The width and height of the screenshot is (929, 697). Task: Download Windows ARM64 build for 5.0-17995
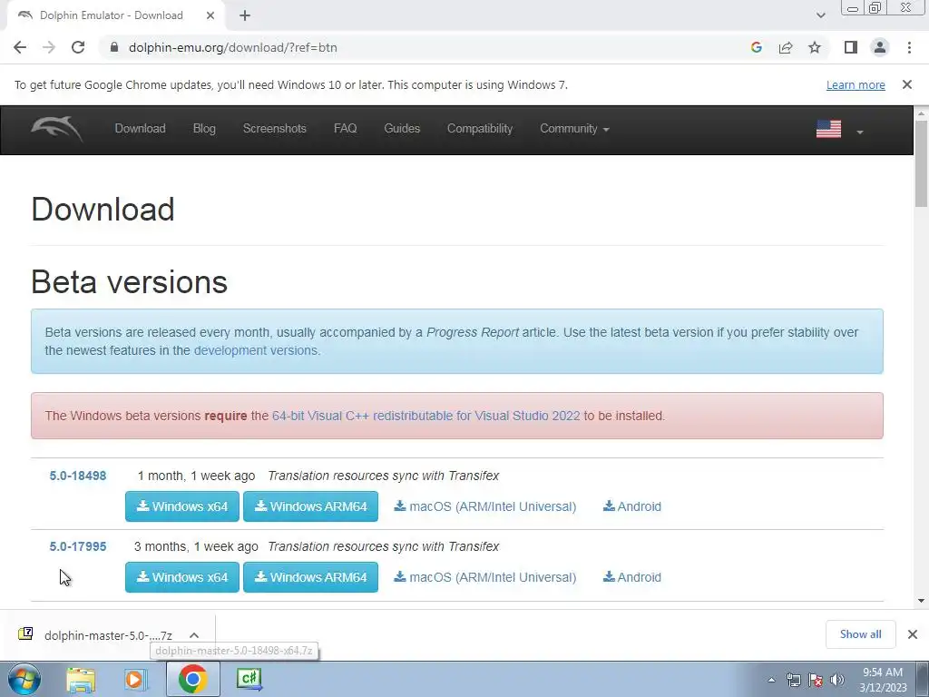[310, 577]
